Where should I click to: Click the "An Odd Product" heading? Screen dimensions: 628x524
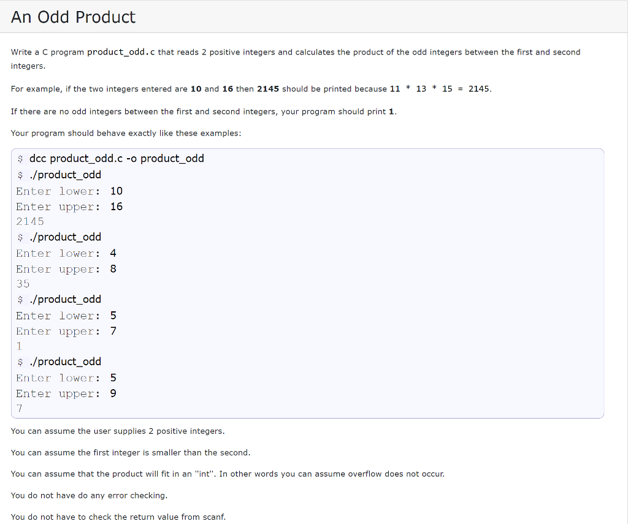pos(73,17)
